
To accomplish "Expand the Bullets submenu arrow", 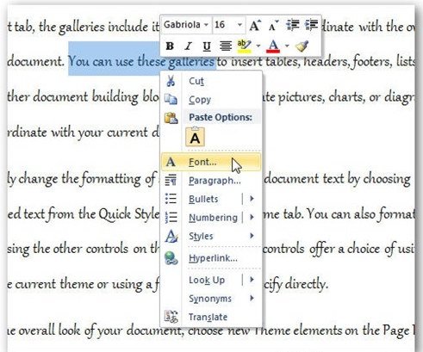I will click(252, 199).
